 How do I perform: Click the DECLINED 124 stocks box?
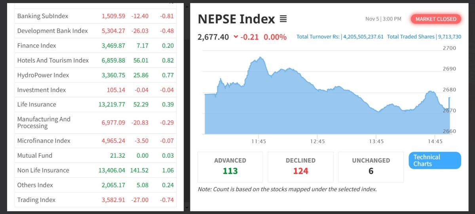click(300, 167)
